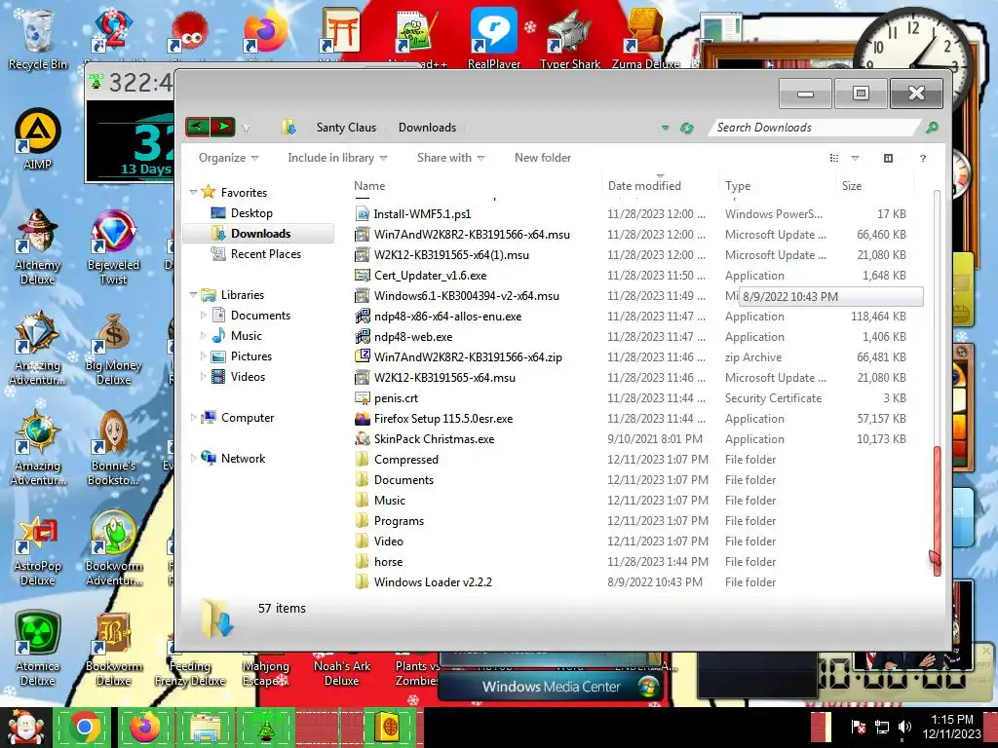
Task: Open the Organize menu
Action: [228, 158]
